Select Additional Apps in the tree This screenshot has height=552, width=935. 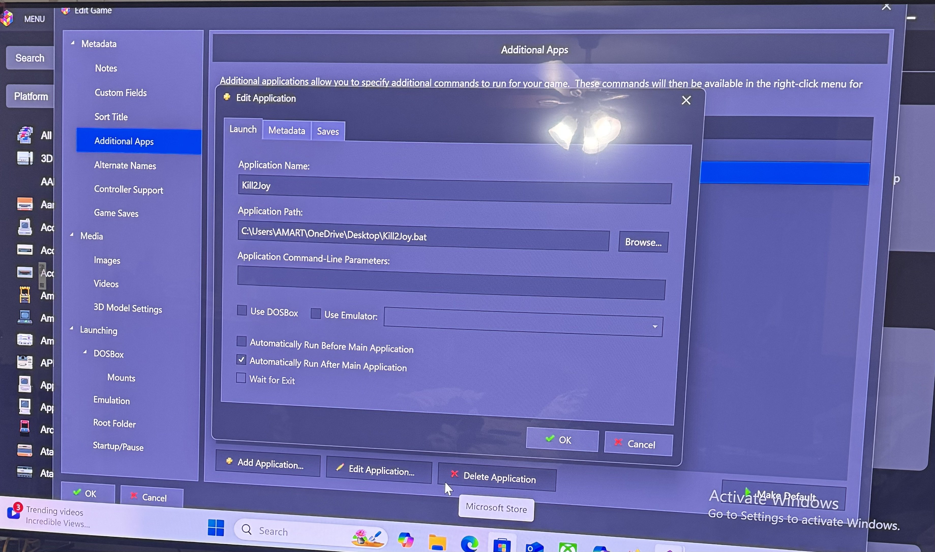click(139, 141)
